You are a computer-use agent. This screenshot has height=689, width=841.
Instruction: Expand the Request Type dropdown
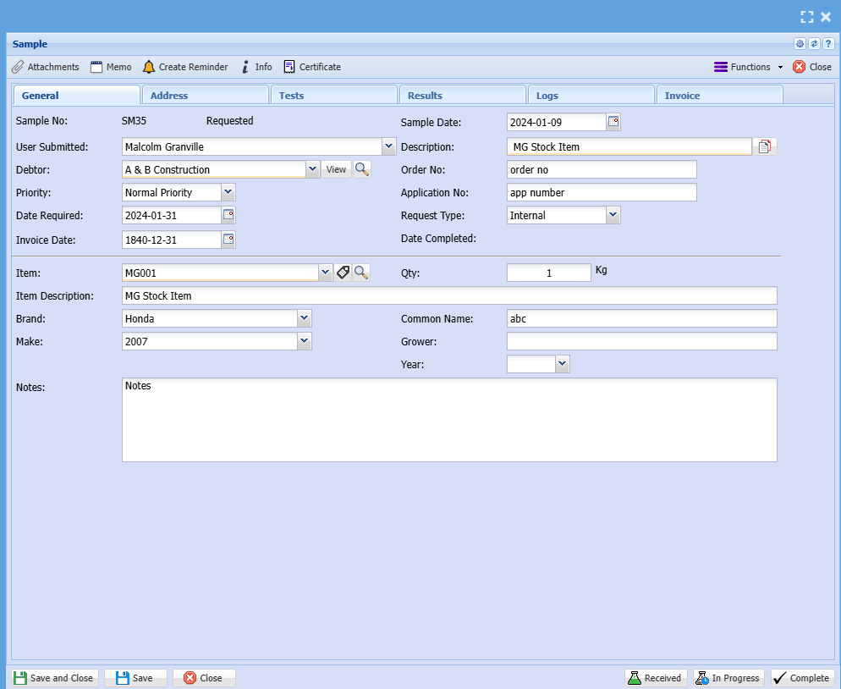[x=613, y=215]
